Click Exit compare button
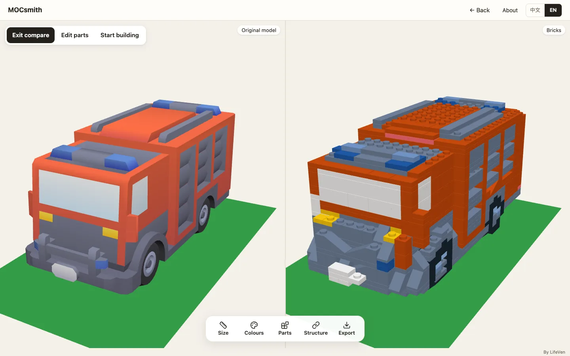The height and width of the screenshot is (356, 570). click(31, 35)
